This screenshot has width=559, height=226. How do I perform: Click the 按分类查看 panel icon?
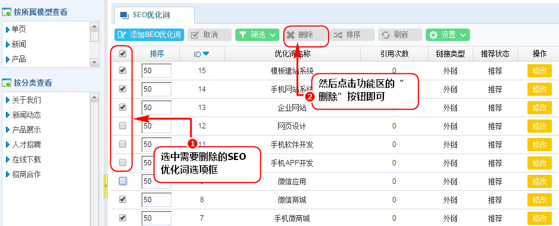click(7, 83)
